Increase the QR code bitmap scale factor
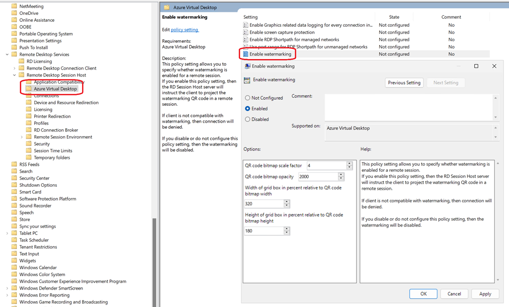 coord(349,163)
